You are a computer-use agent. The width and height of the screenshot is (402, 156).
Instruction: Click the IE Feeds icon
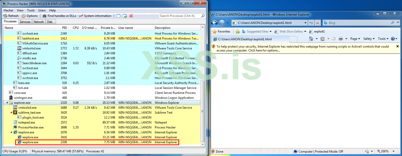point(323,39)
